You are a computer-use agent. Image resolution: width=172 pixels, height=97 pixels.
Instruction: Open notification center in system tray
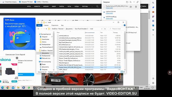point(153,88)
